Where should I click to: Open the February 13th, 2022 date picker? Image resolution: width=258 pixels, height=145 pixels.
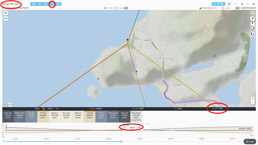(12, 4)
